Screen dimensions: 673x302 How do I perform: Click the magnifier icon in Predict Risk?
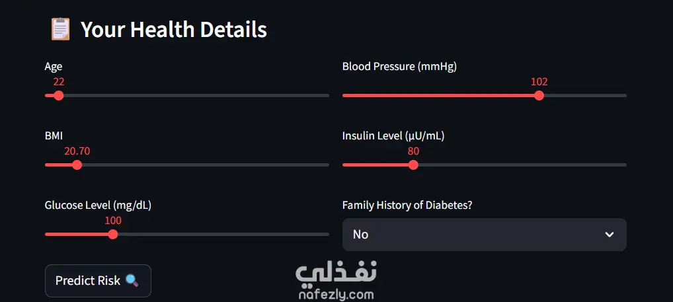click(x=132, y=281)
